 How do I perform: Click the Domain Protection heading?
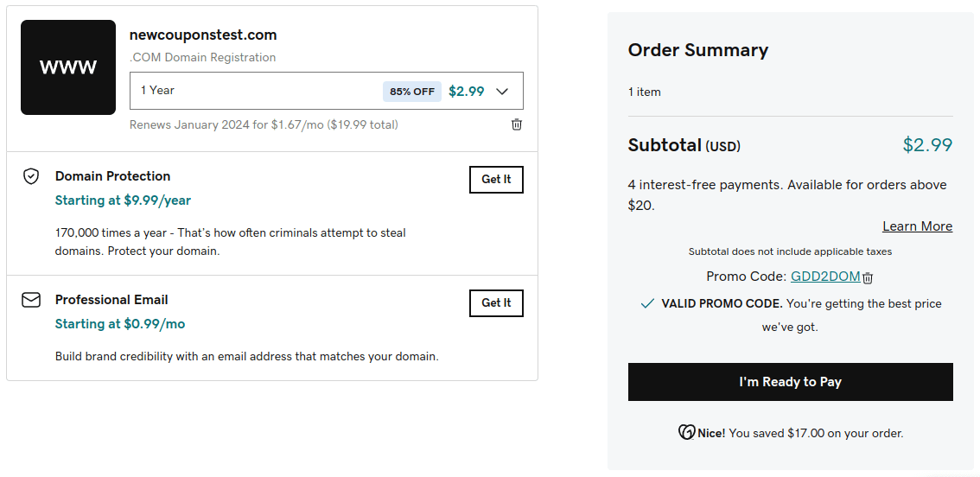pyautogui.click(x=112, y=176)
